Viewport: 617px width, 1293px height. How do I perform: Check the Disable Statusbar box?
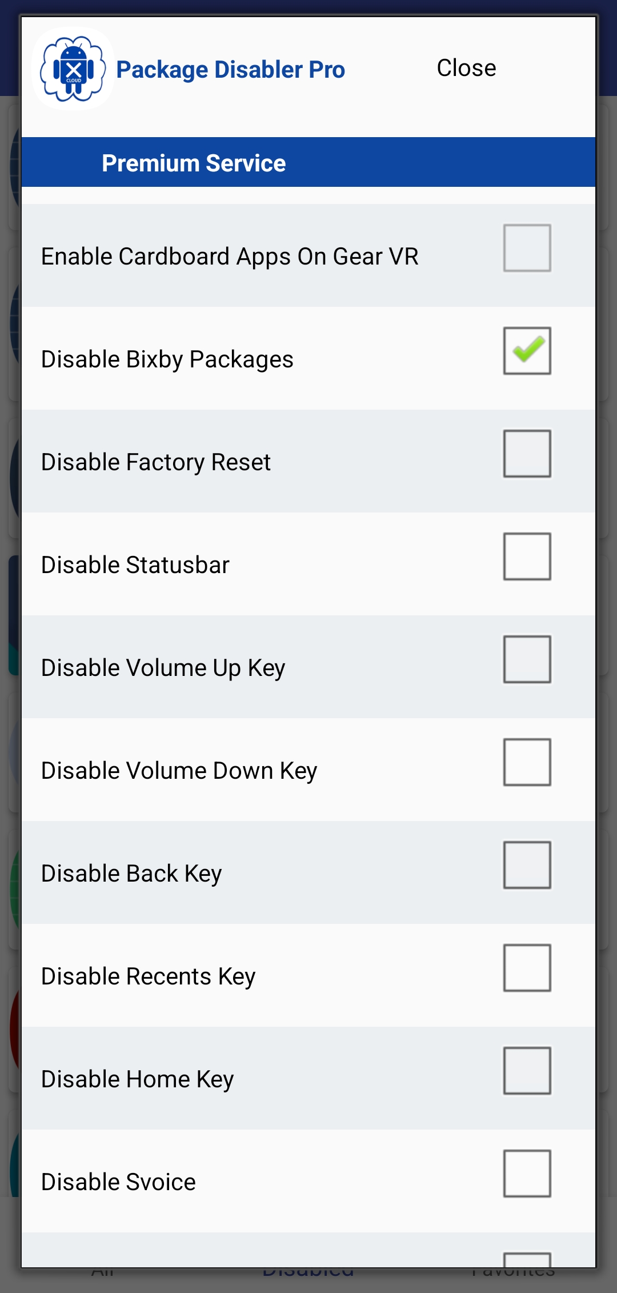tap(527, 557)
